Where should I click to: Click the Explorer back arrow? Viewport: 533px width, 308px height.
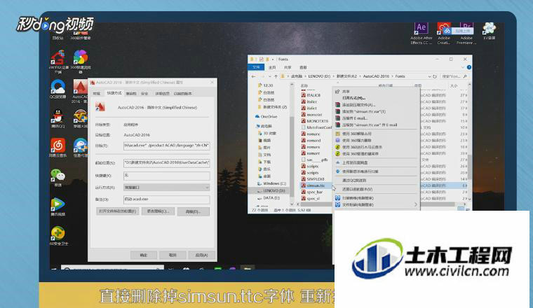pos(254,76)
